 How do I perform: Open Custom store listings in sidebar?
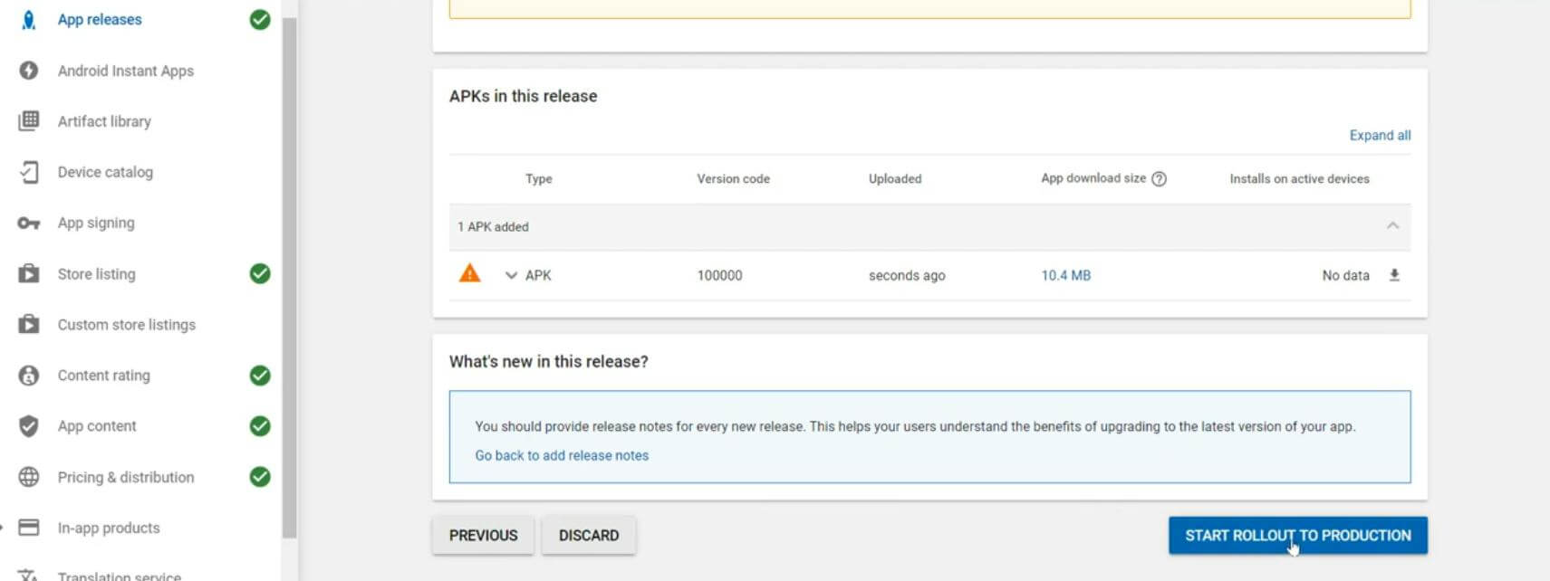(x=126, y=325)
